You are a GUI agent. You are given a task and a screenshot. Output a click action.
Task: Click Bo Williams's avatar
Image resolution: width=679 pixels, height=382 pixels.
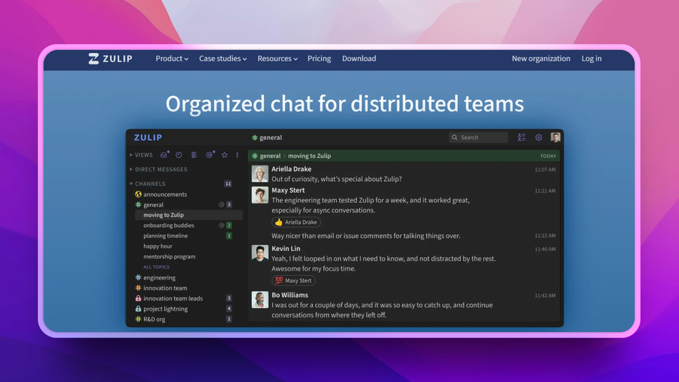pyautogui.click(x=260, y=299)
